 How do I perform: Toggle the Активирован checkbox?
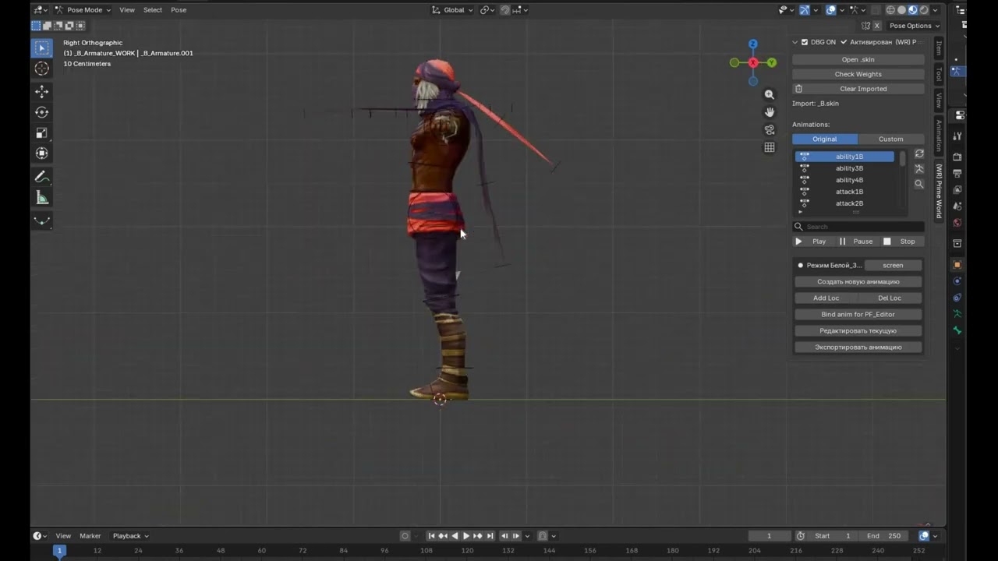tap(844, 42)
